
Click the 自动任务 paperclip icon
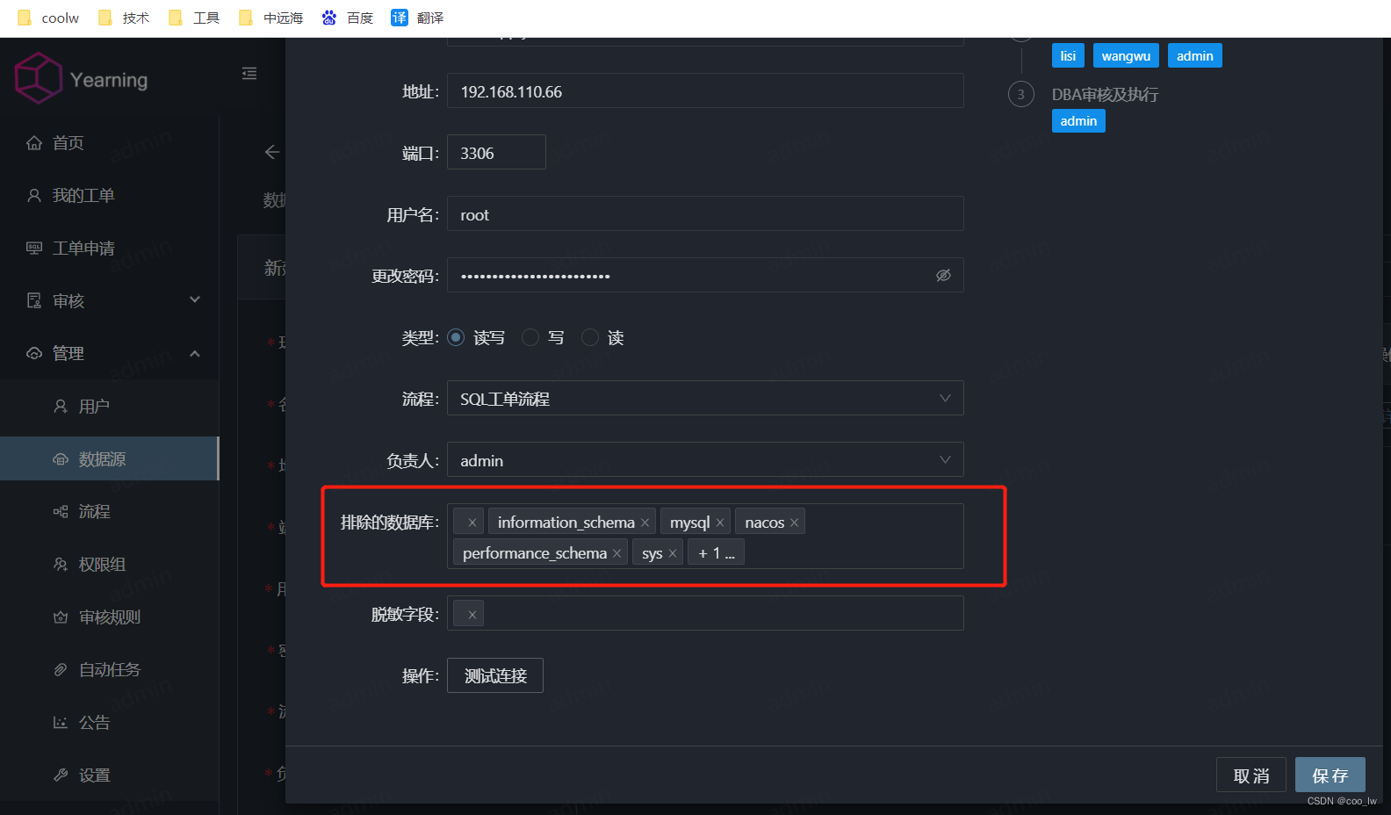pos(61,669)
